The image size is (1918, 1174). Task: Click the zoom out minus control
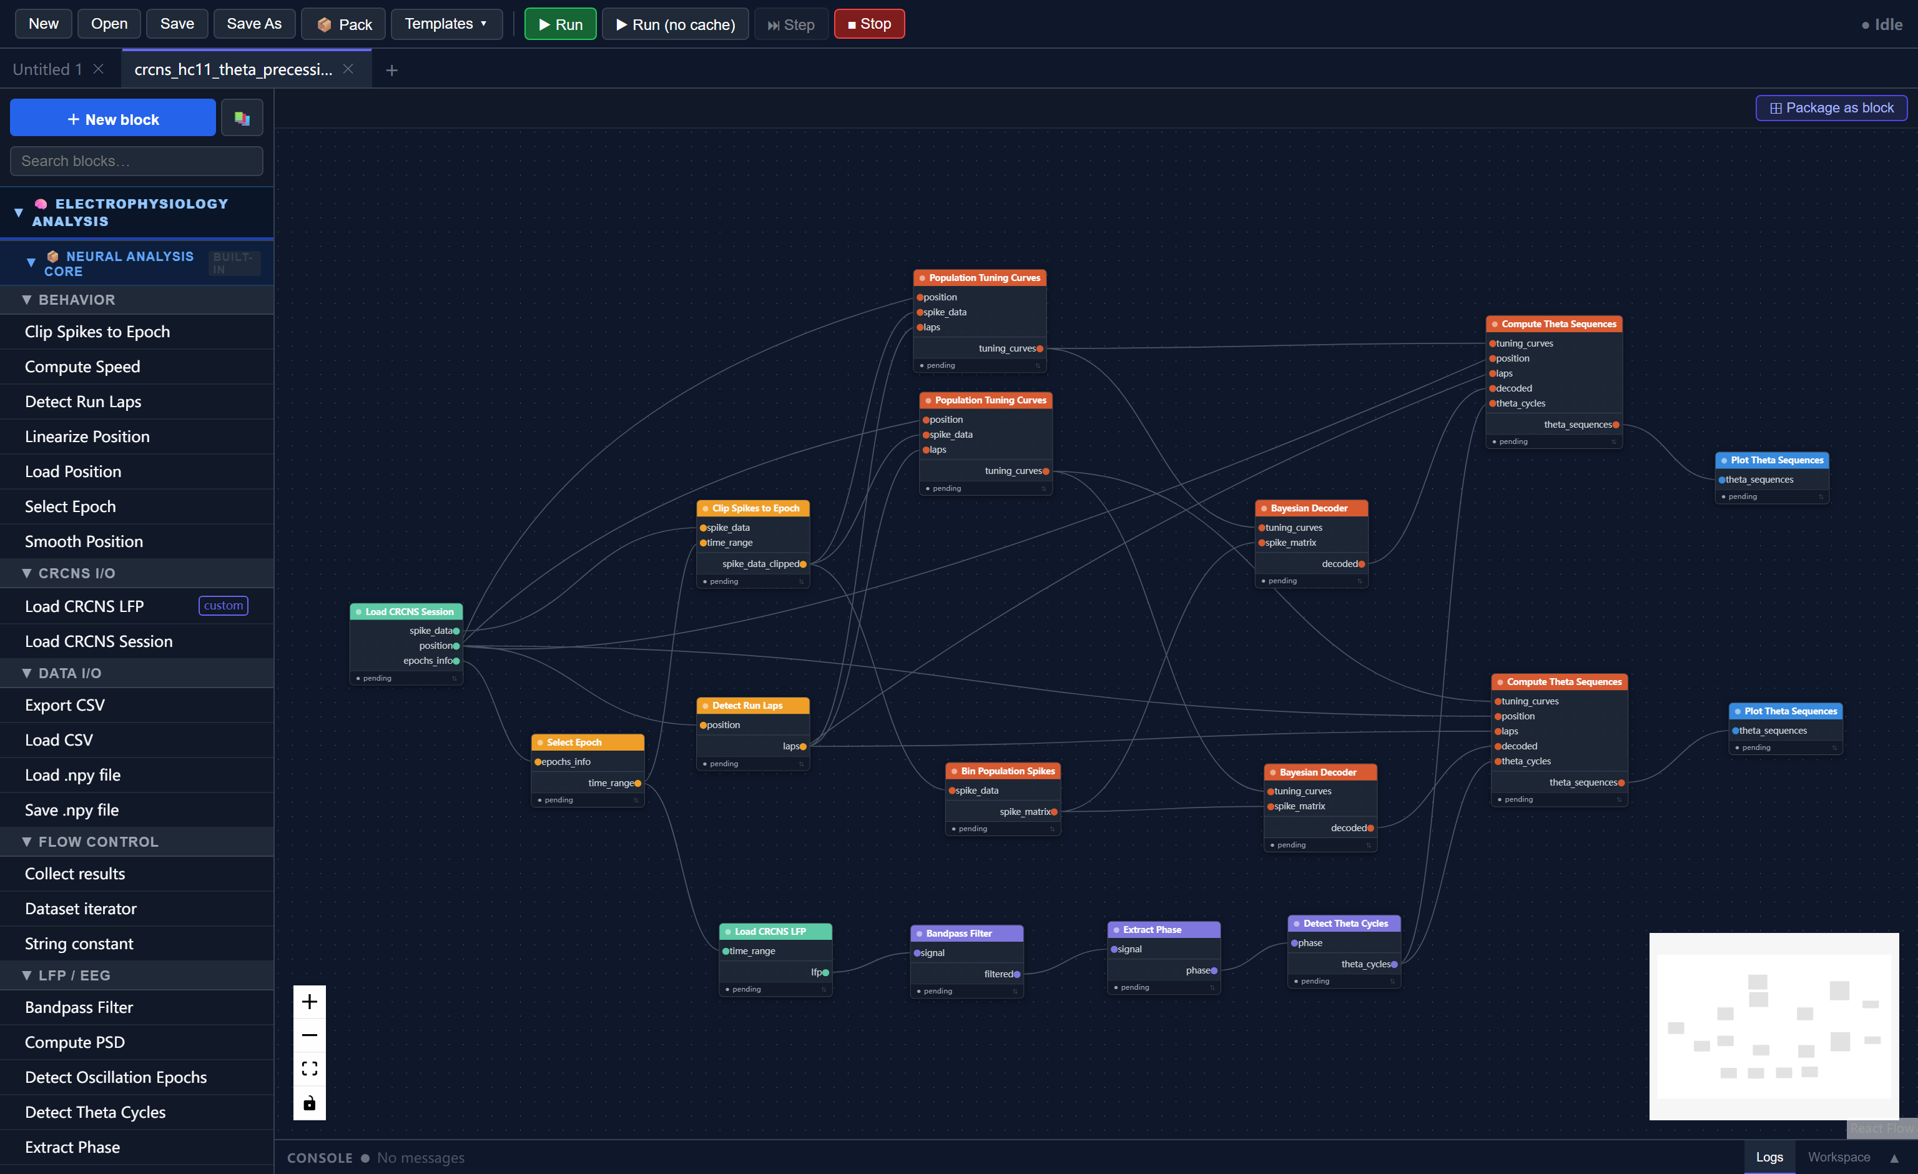pos(309,1035)
